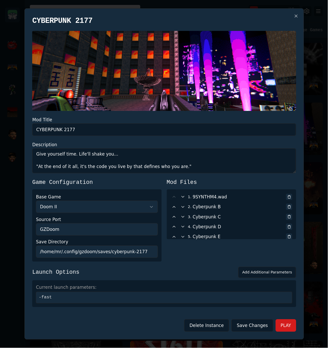Move Cyberpunk D up in the list
Screen dimensions: 328x348
click(174, 227)
